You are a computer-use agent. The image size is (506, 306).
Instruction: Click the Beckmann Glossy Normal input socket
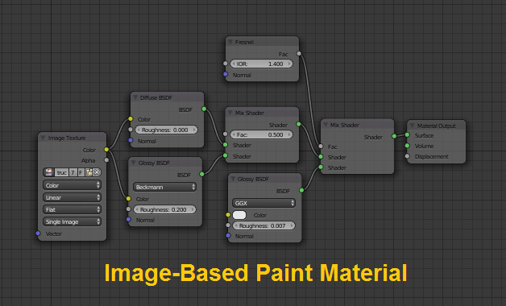128,220
